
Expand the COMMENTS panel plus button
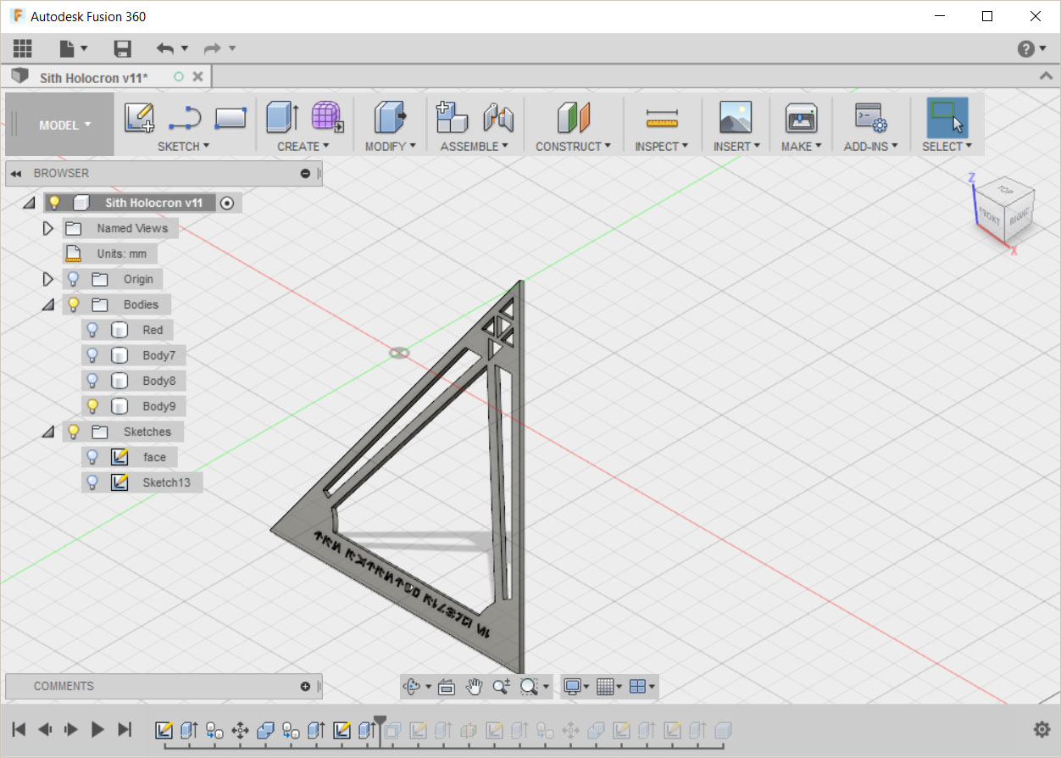tap(306, 687)
